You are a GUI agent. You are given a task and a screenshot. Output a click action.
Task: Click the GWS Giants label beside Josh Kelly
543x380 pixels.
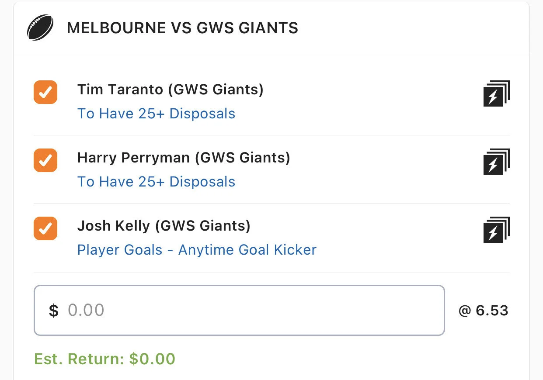point(203,226)
